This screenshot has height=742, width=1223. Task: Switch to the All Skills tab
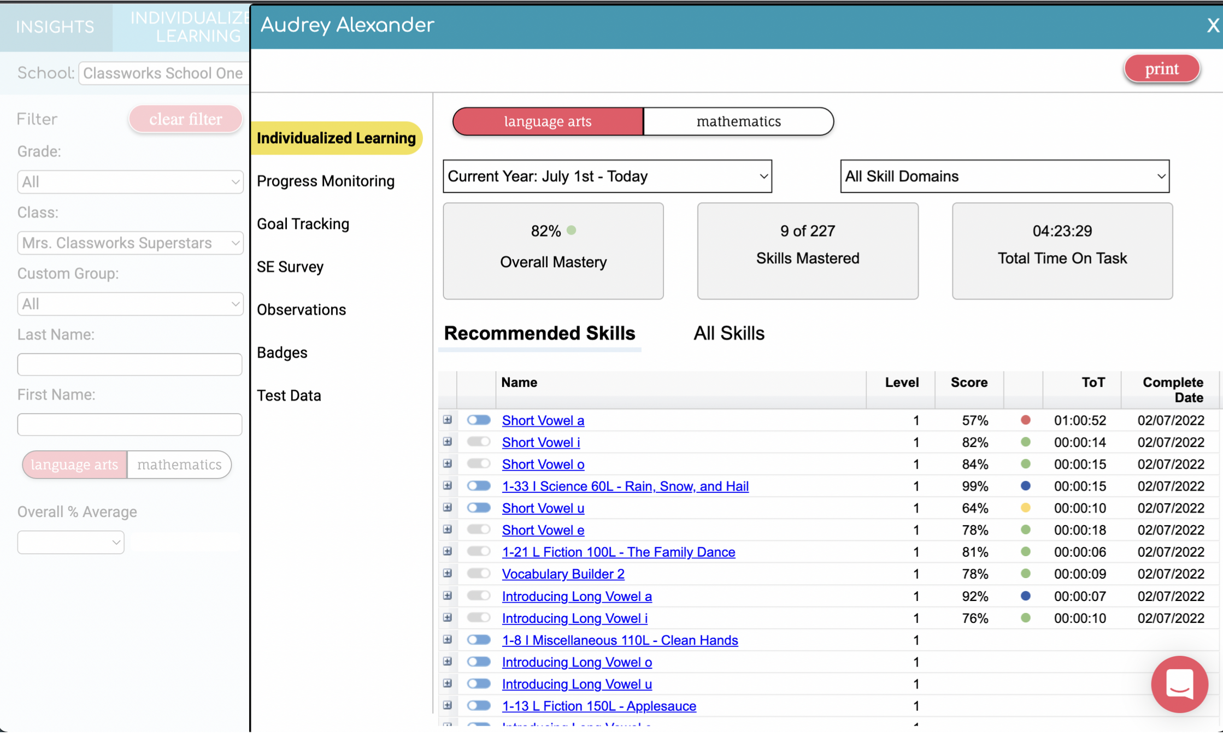pos(728,333)
